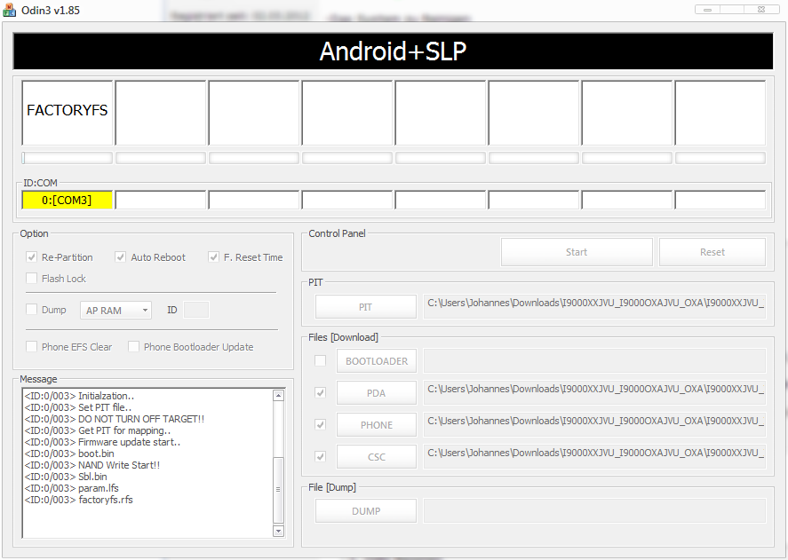788x560 pixels.
Task: Click the Odin3 v1.85 window title
Action: (x=51, y=10)
